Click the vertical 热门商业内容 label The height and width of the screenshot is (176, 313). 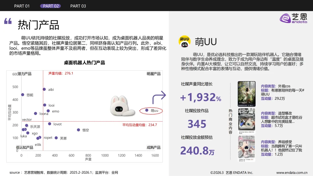[x=231, y=121]
